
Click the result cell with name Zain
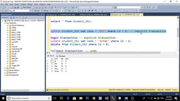click(x=57, y=66)
